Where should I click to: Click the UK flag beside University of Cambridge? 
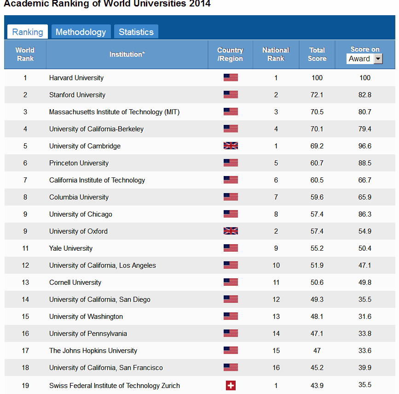pos(230,145)
